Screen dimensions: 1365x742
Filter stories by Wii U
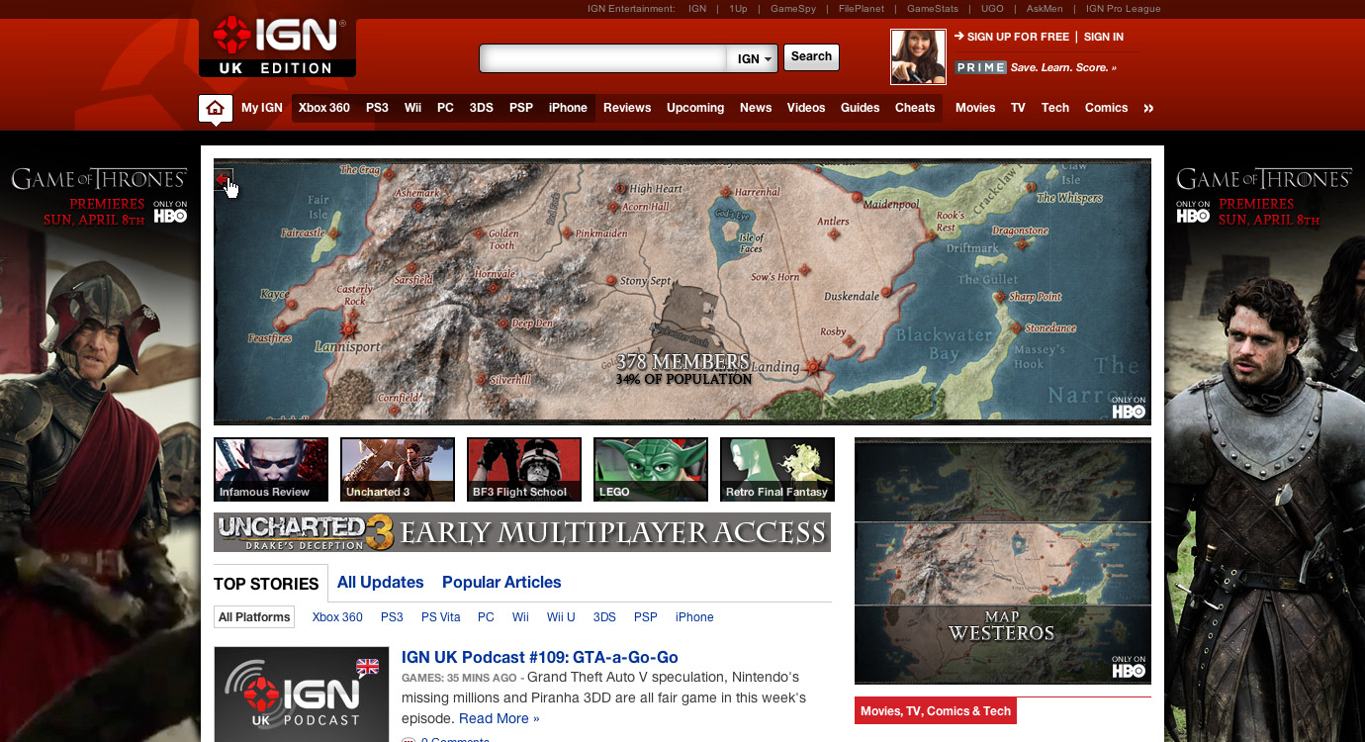pyautogui.click(x=561, y=617)
